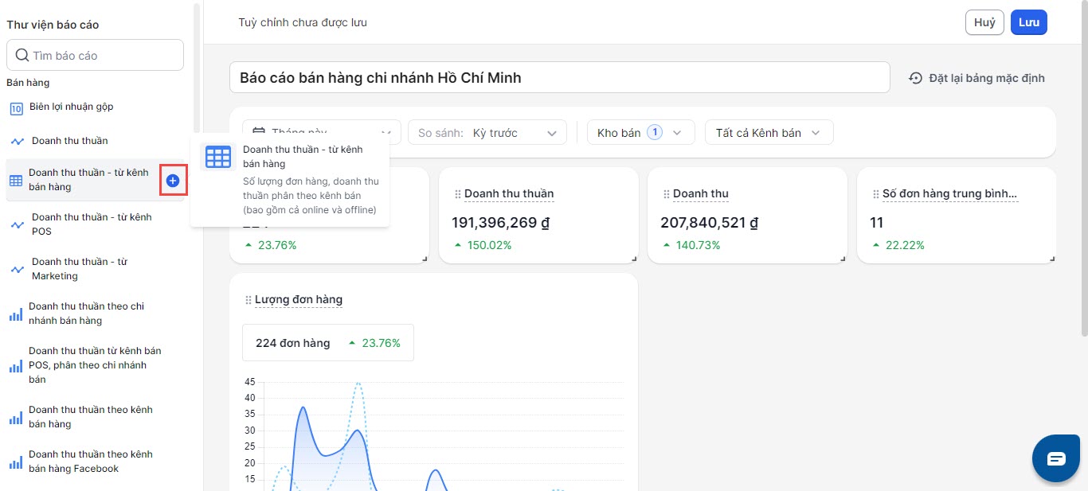This screenshot has height=491, width=1088.
Task: Click the Biên lợi nhuận gộp report icon
Action: (16, 107)
